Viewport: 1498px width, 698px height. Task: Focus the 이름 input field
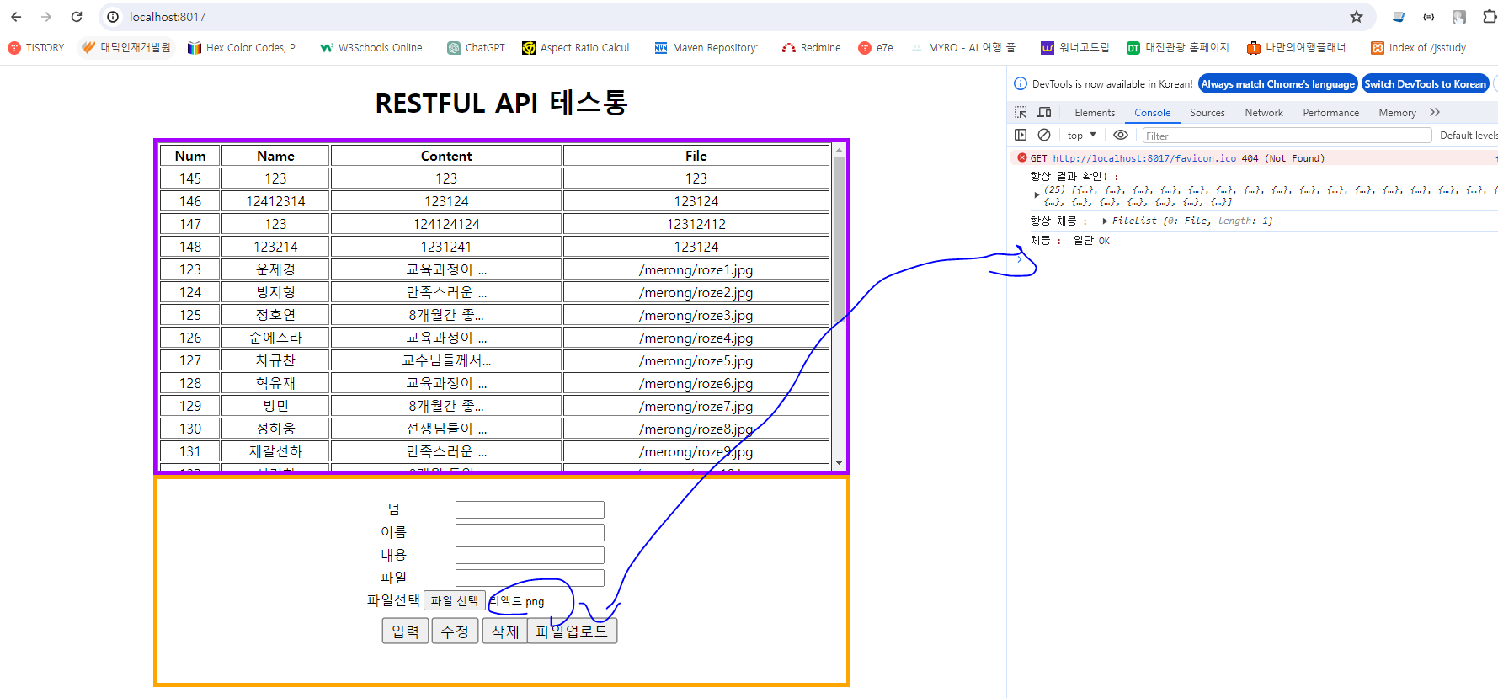pos(530,532)
